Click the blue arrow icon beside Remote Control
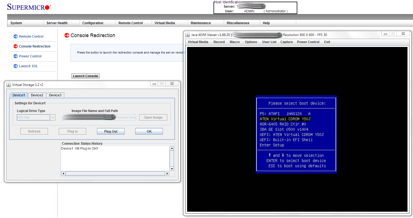413x218 pixels. pyautogui.click(x=15, y=36)
